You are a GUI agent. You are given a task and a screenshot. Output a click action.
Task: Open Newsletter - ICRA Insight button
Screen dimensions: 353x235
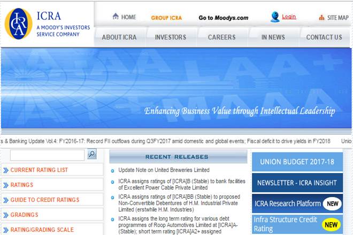click(x=297, y=183)
